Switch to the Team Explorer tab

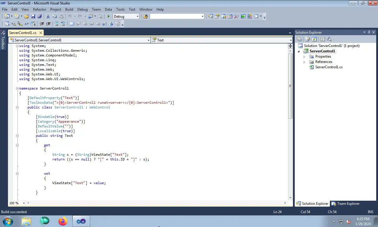coord(345,204)
